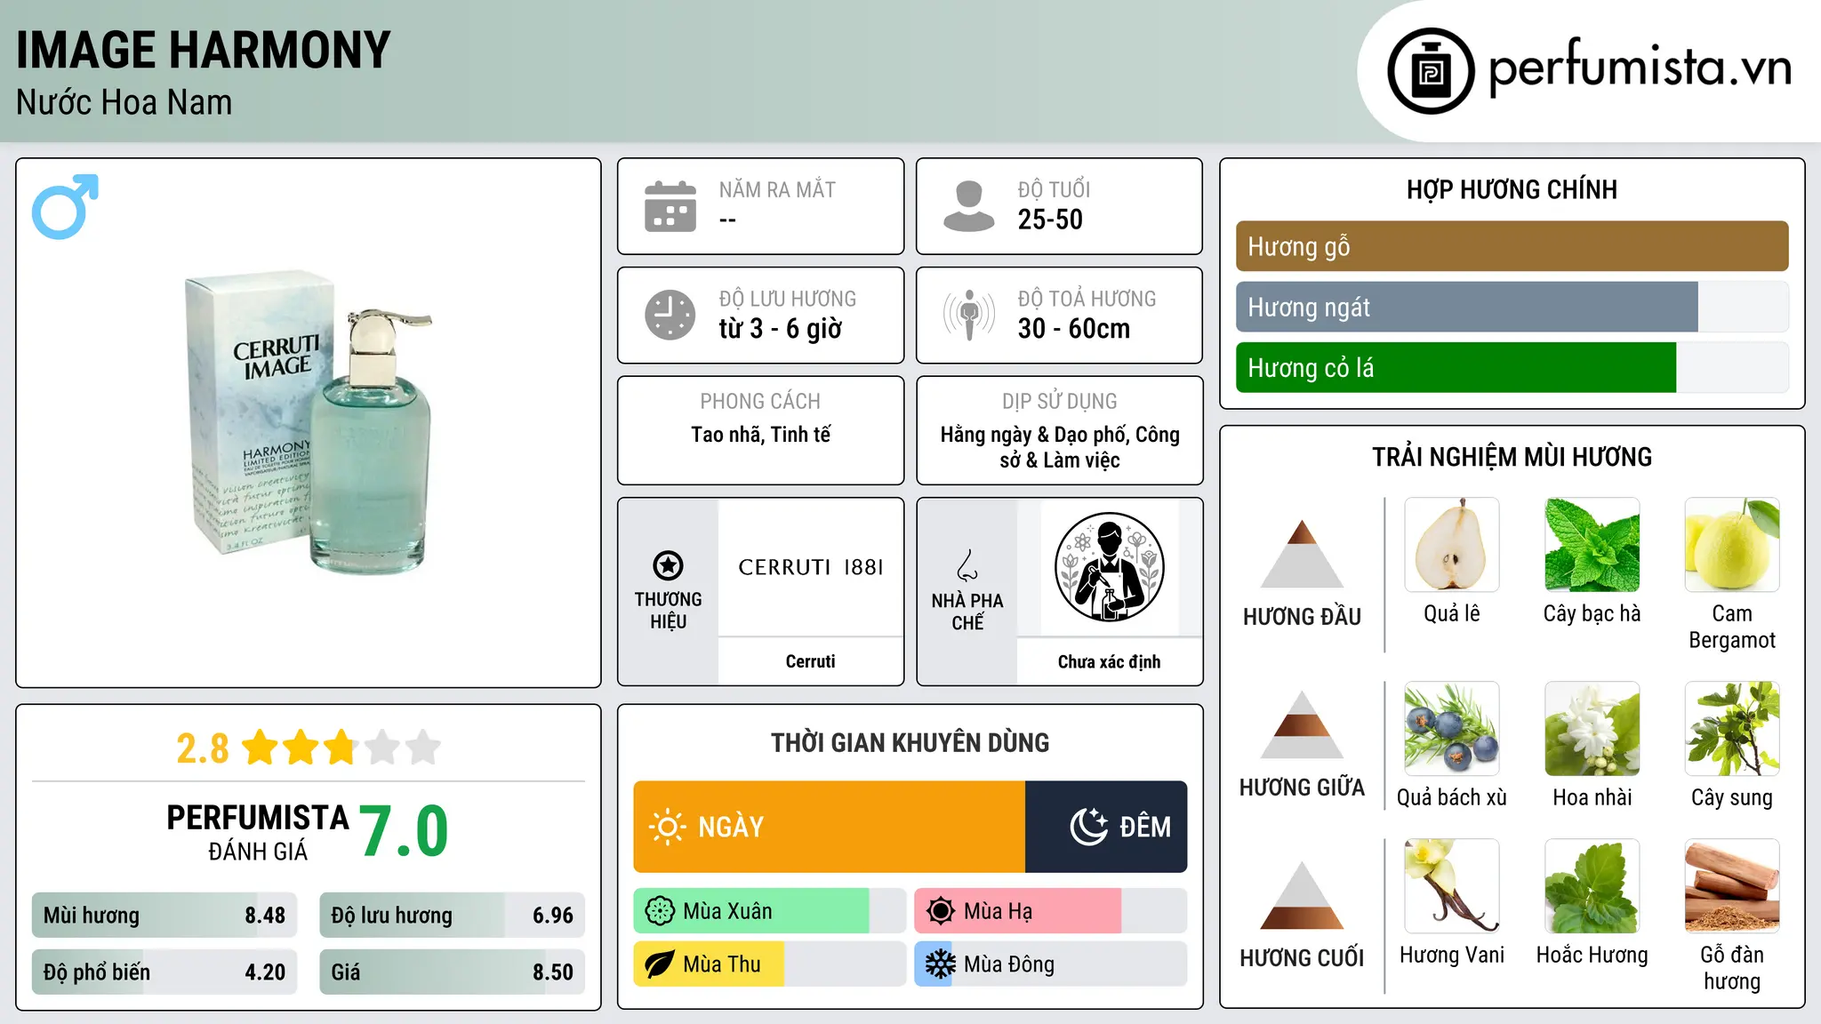Click the 2.8 star rating number
Image resolution: width=1821 pixels, height=1024 pixels.
click(x=203, y=748)
